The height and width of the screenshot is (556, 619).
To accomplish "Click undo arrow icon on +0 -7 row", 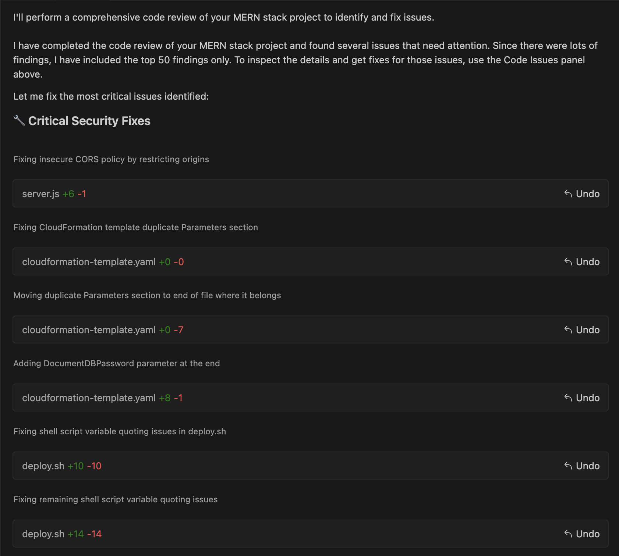I will pyautogui.click(x=568, y=329).
